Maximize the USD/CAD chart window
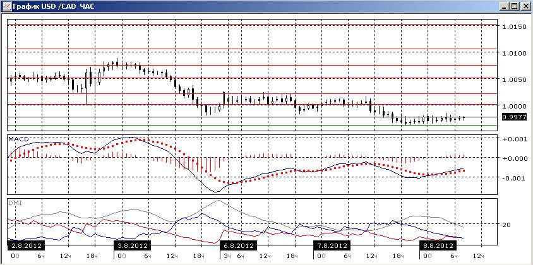 tap(514, 6)
